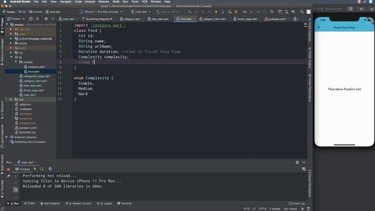Click Flutter Inspector side tab
375x211 pixels.
[310, 29]
